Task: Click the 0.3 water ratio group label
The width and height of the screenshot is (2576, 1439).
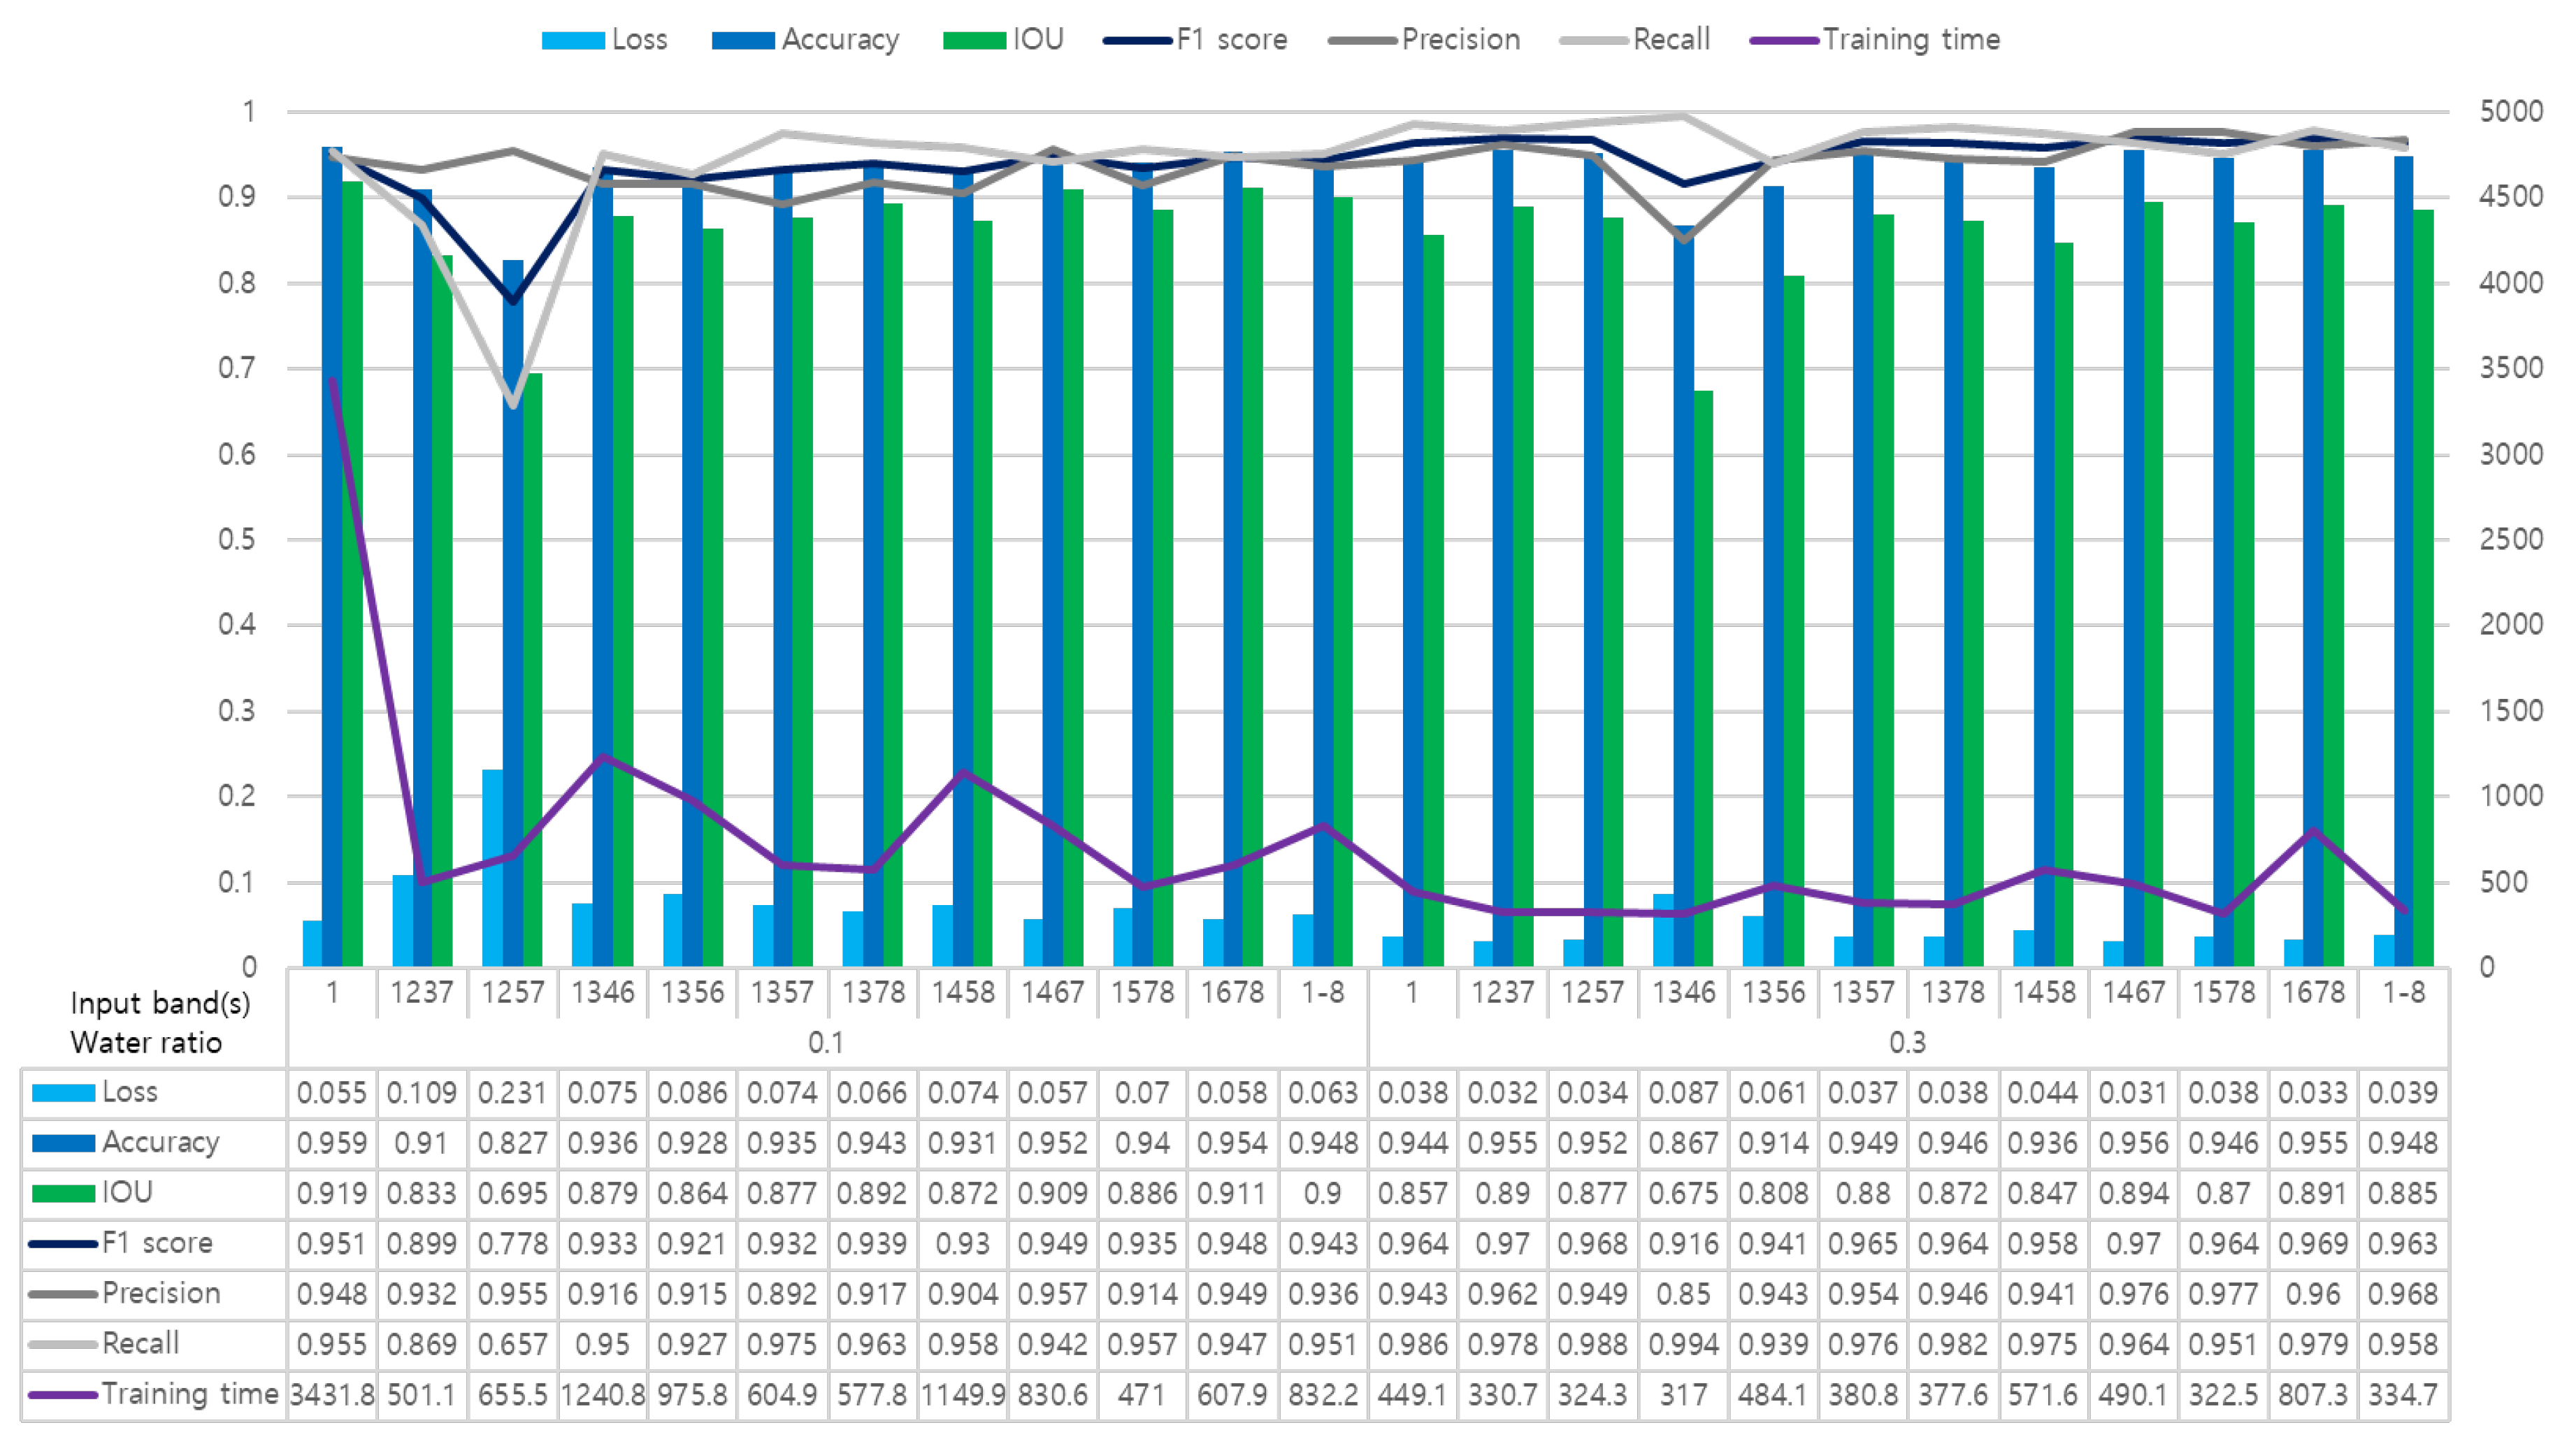Action: [x=1906, y=1043]
